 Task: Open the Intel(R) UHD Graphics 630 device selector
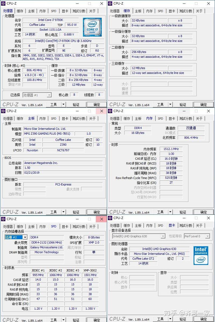coord(138,236)
